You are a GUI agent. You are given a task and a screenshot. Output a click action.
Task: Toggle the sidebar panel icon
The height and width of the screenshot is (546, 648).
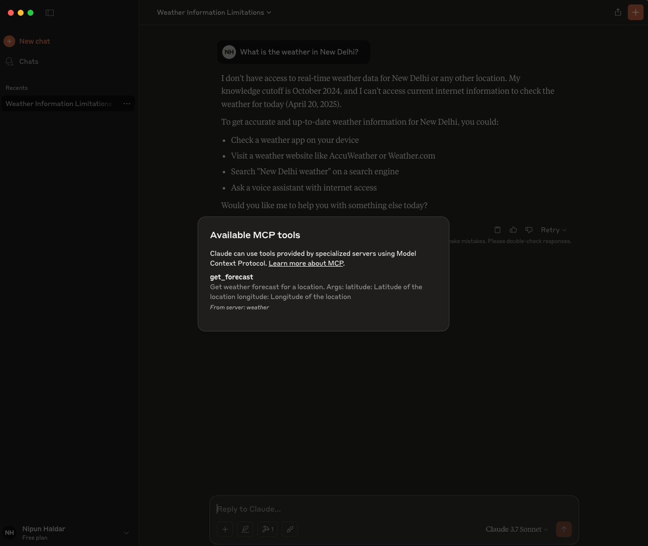pos(50,13)
